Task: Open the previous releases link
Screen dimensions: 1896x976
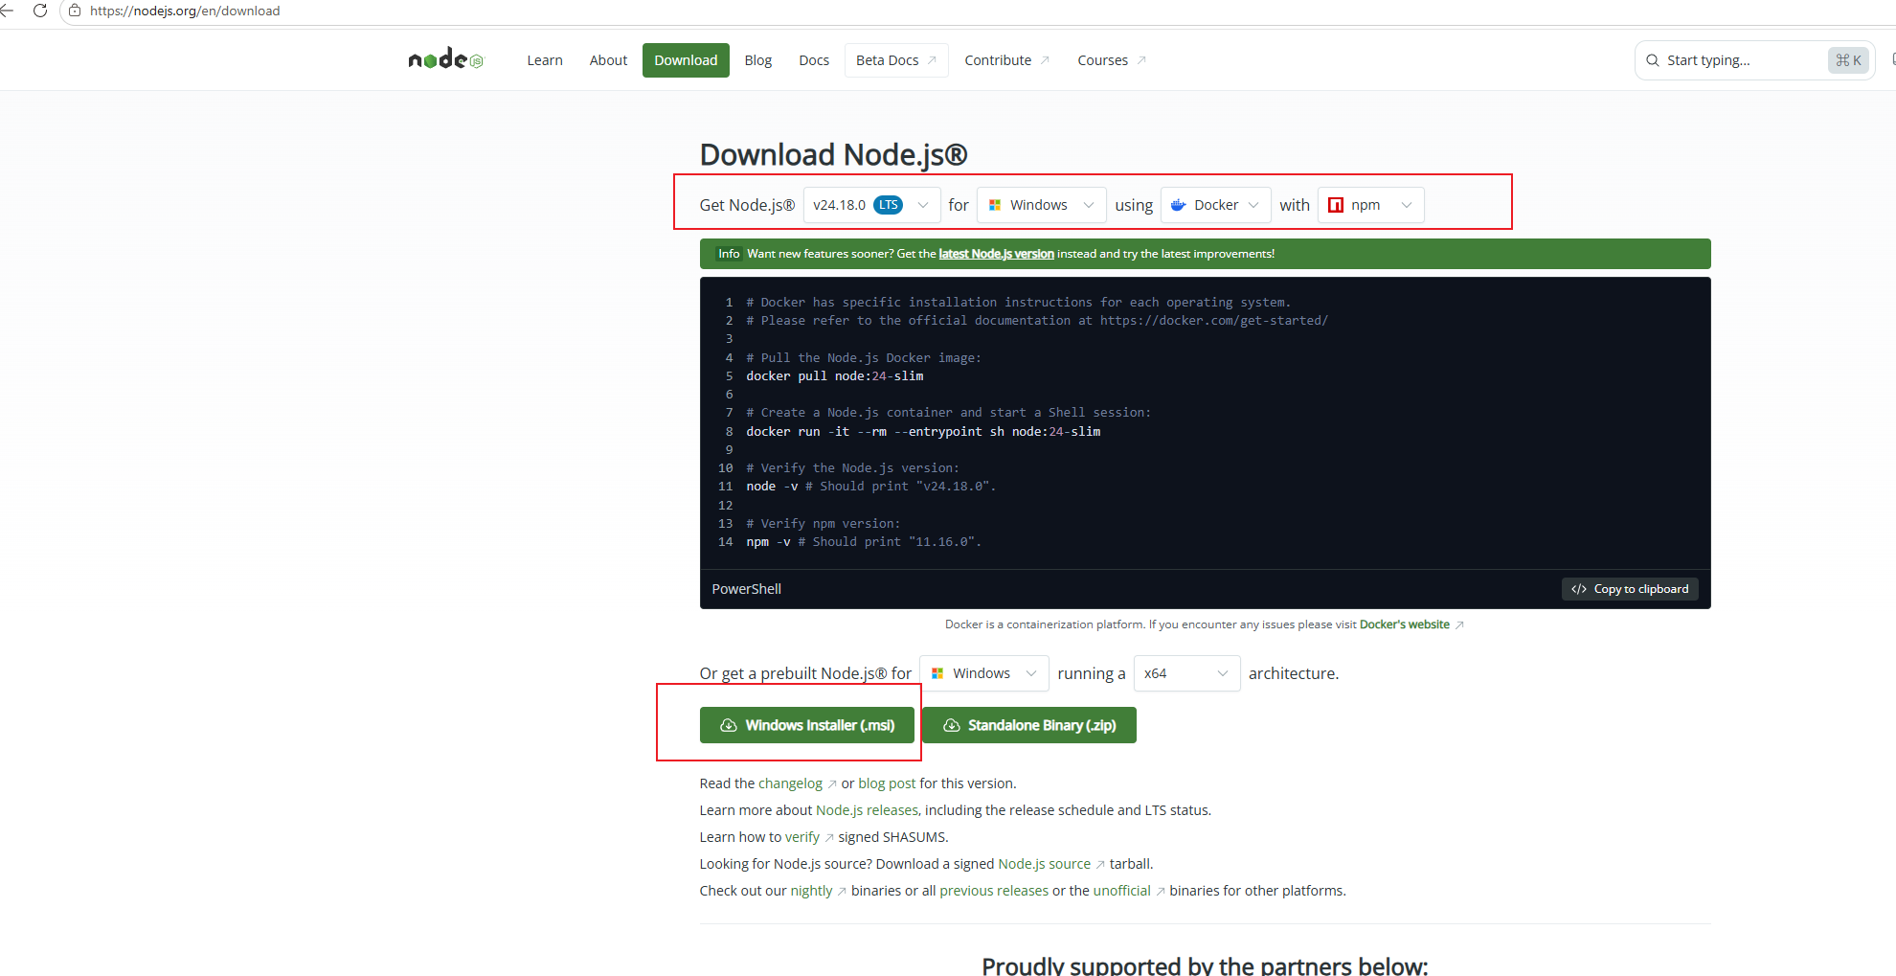Action: [x=994, y=891]
